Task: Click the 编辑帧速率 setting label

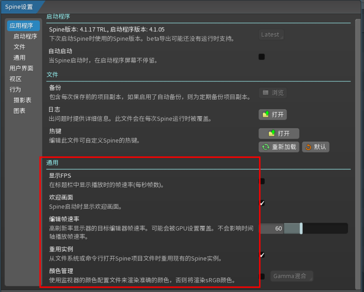Action: (x=64, y=219)
